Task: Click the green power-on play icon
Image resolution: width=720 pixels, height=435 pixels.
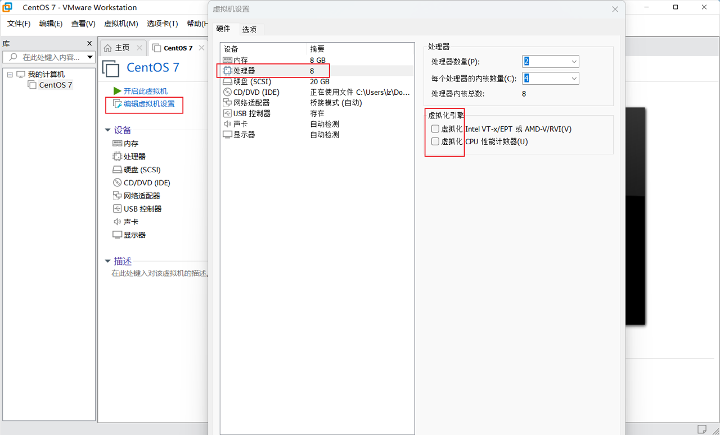Action: coord(117,91)
